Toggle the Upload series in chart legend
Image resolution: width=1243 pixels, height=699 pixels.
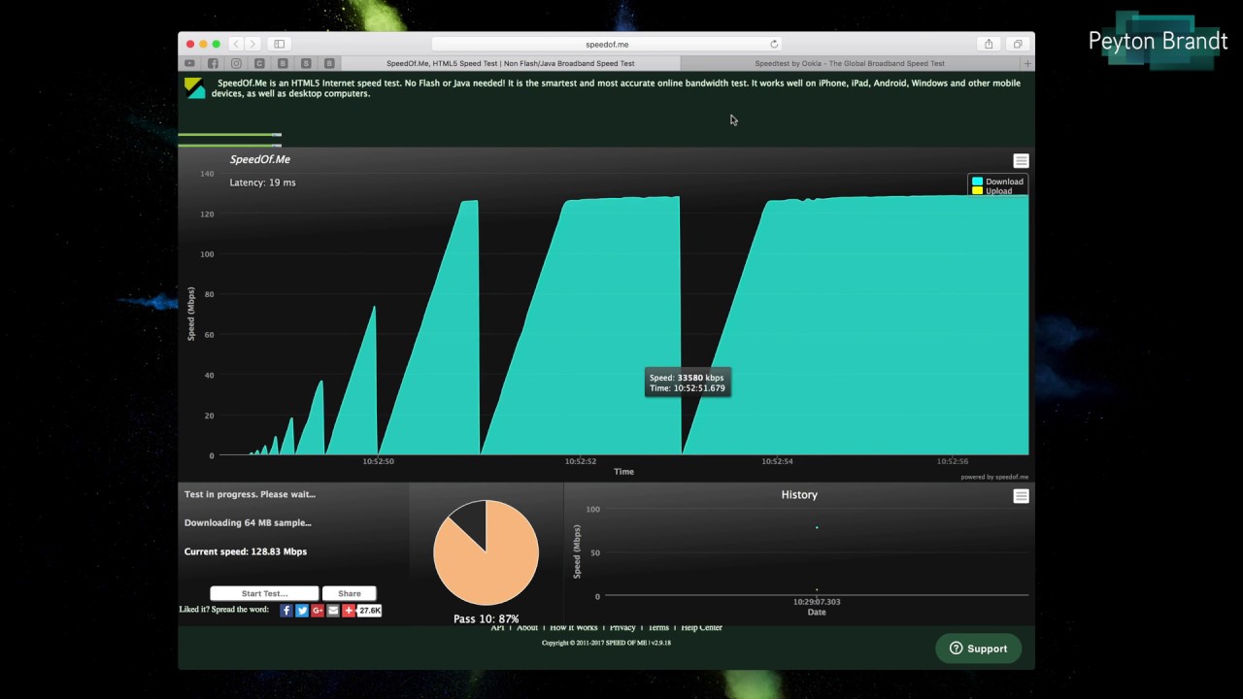pos(992,191)
